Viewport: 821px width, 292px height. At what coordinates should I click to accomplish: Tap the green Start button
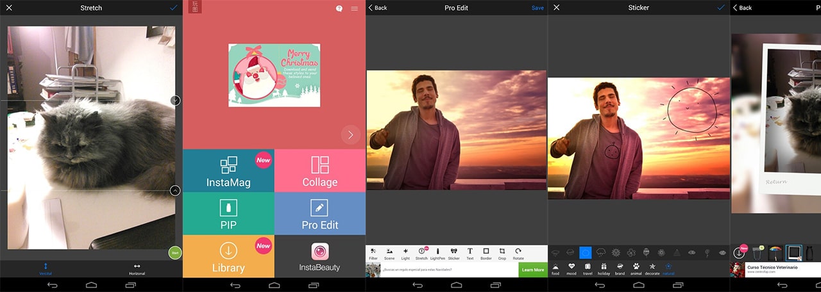click(x=175, y=253)
